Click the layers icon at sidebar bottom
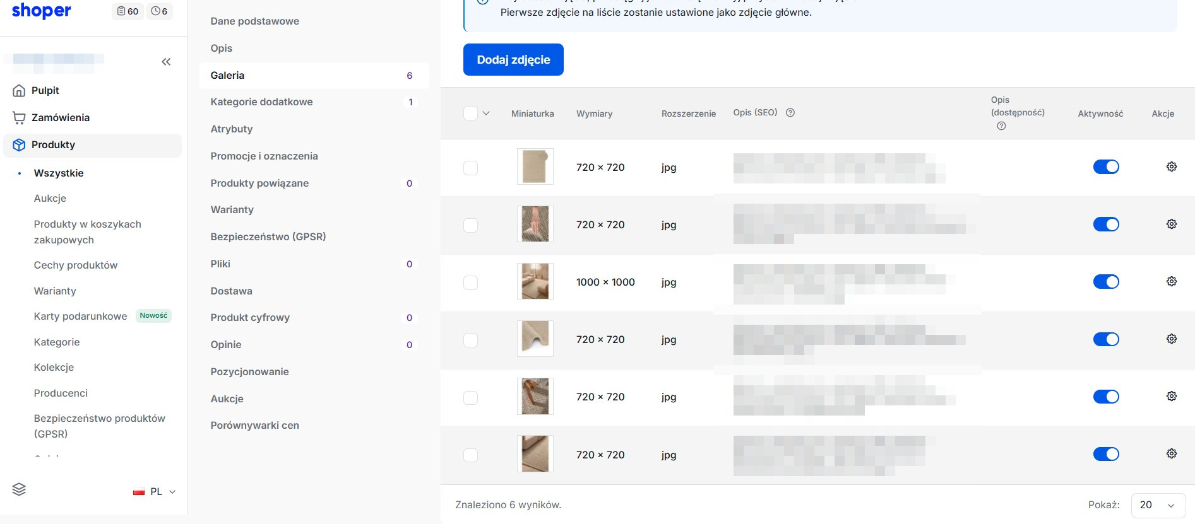This screenshot has width=1195, height=524. (x=19, y=489)
